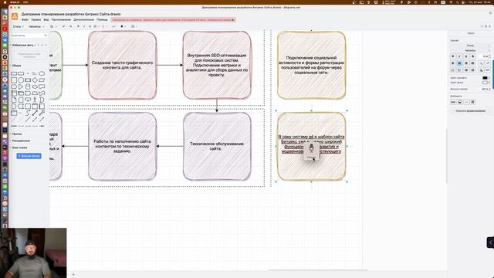
Task: Set left text alignment in the right panel
Action: (453, 63)
